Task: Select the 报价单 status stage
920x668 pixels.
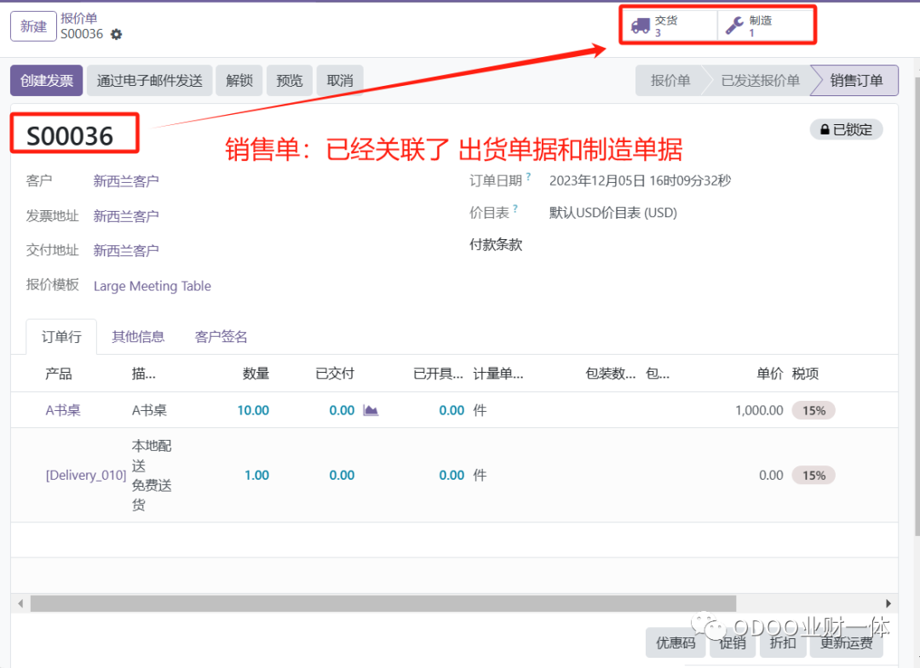Action: click(670, 81)
